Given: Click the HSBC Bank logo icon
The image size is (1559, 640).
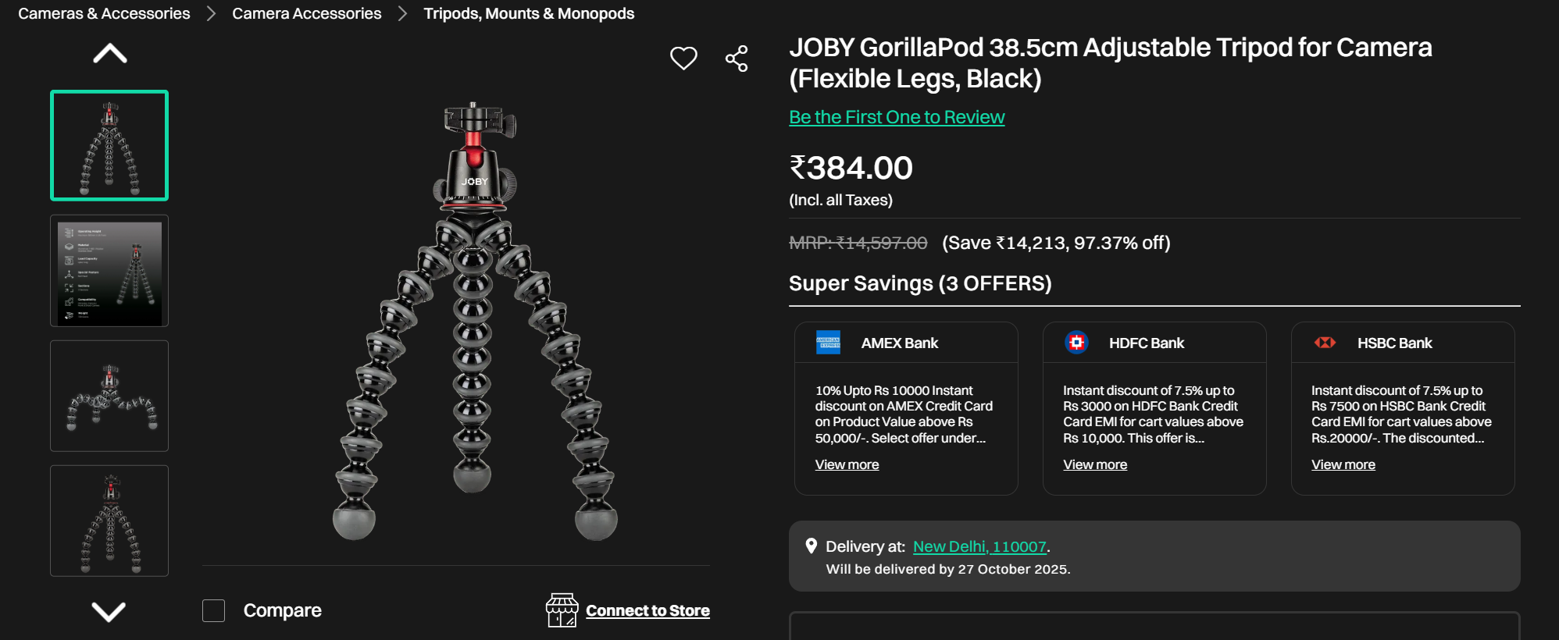Looking at the screenshot, I should tap(1325, 343).
